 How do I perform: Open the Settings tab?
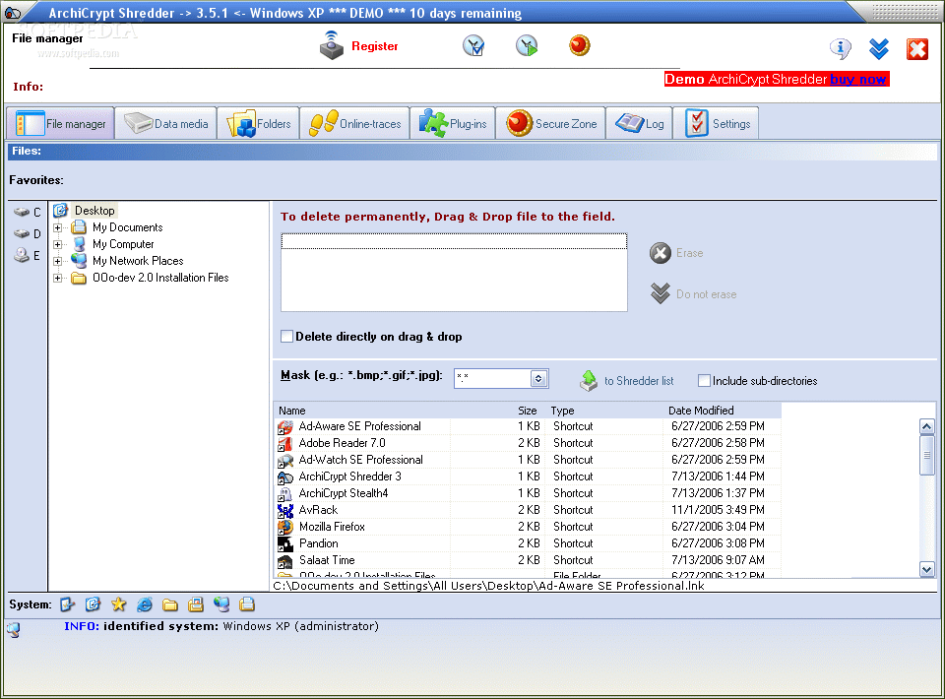coord(716,123)
